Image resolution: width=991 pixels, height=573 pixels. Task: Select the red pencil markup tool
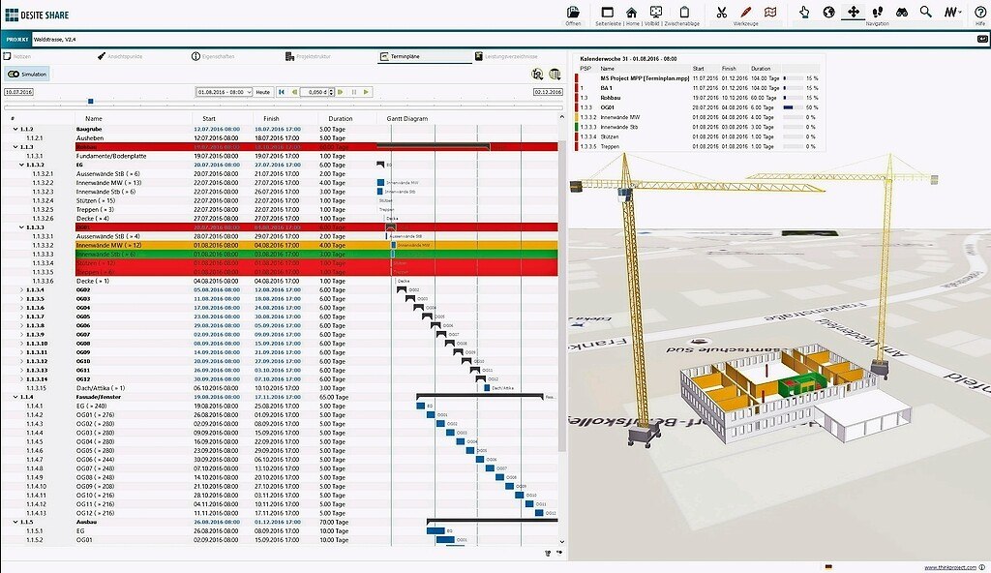tap(746, 12)
